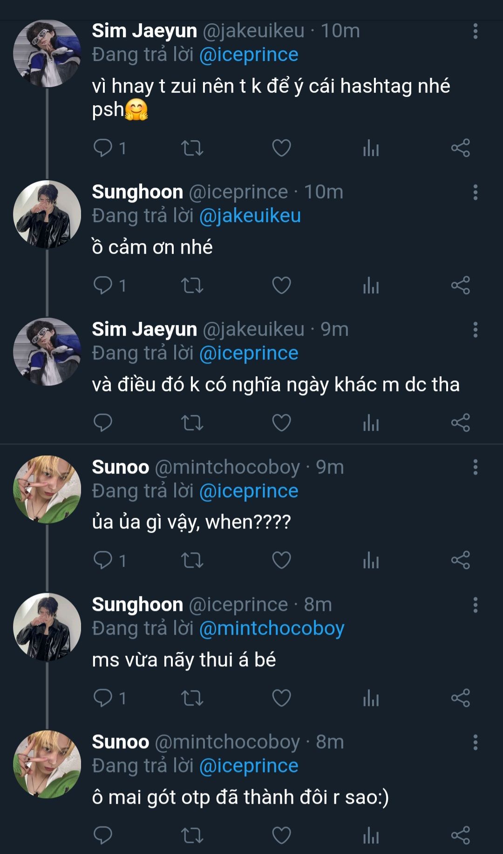
Task: Open more options for Sim Jaeyun's first tweet
Action: click(475, 31)
